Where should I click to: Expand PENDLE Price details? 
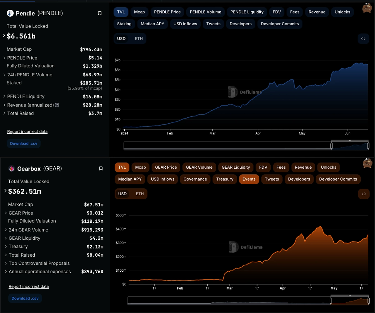(x=4, y=58)
